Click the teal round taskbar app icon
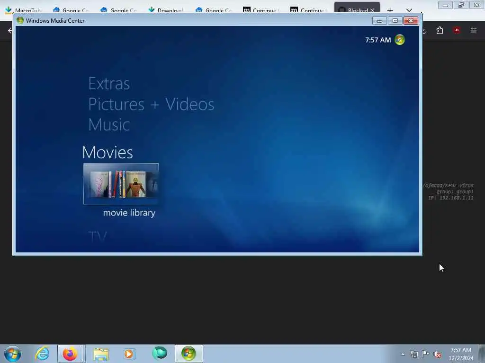 160,353
